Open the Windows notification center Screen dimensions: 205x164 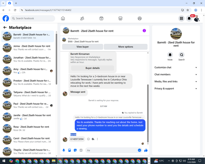point(200,161)
